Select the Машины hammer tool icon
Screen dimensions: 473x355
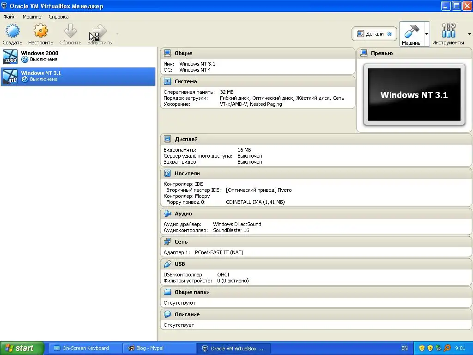(412, 31)
